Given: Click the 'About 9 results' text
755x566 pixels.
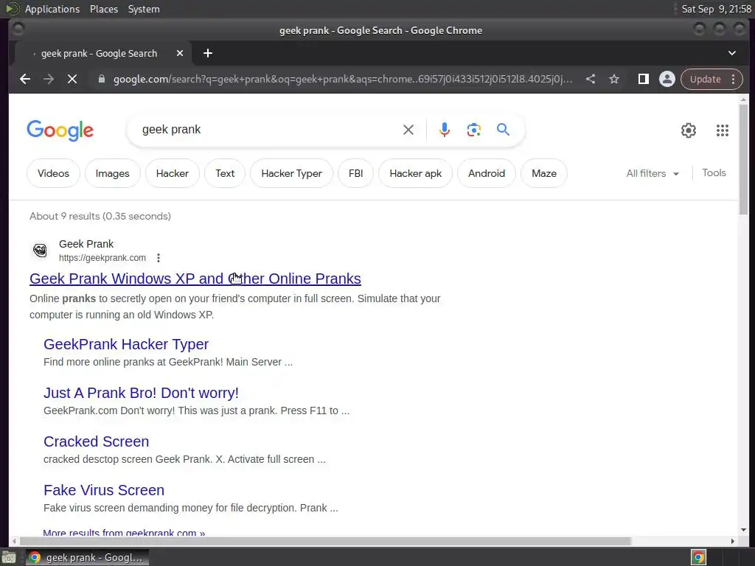Looking at the screenshot, I should point(100,216).
